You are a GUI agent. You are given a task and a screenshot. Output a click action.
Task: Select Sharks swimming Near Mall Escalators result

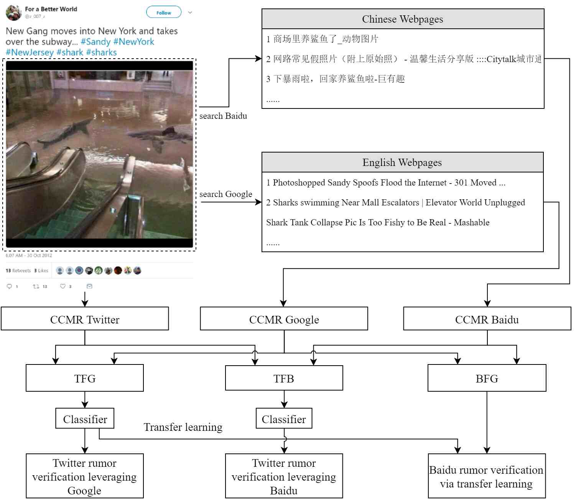point(395,202)
